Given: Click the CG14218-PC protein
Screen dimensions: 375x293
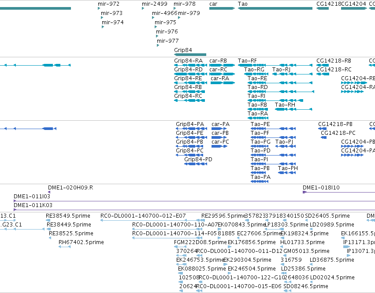Looking at the screenshot, I should 323,137.
